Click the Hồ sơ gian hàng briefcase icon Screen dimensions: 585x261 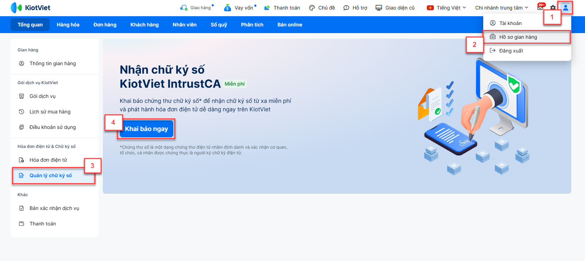point(493,37)
